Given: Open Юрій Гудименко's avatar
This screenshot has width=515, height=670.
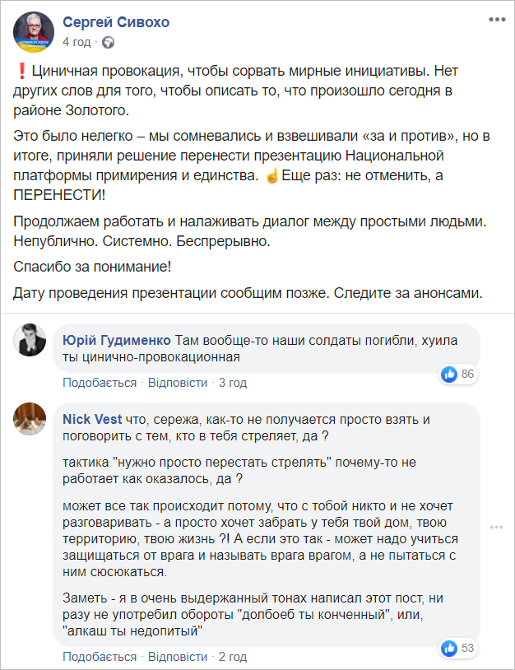Looking at the screenshot, I should pos(34,340).
